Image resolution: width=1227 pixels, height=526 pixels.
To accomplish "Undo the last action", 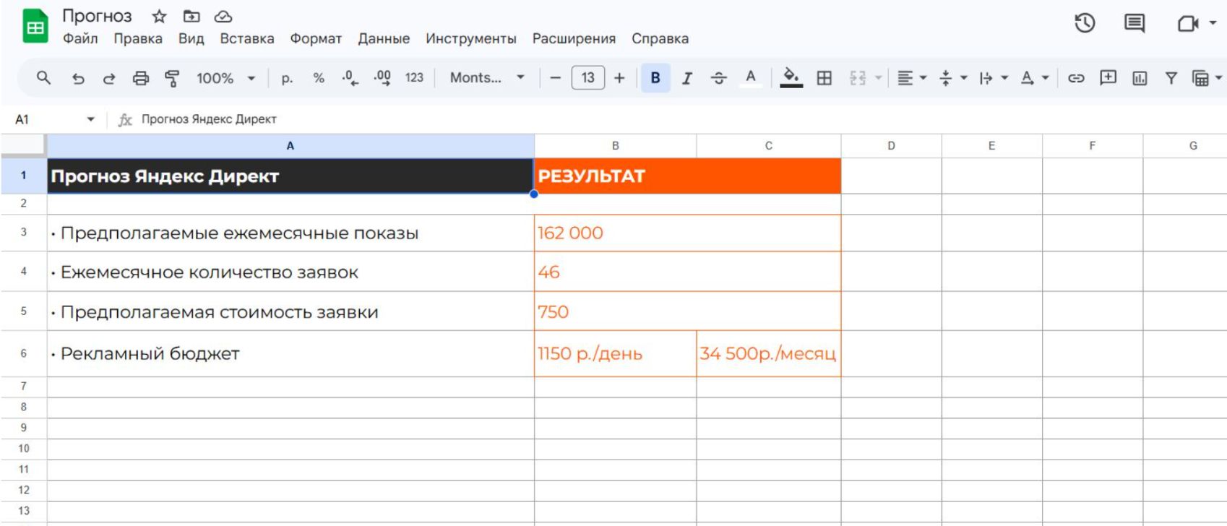I will coord(78,78).
